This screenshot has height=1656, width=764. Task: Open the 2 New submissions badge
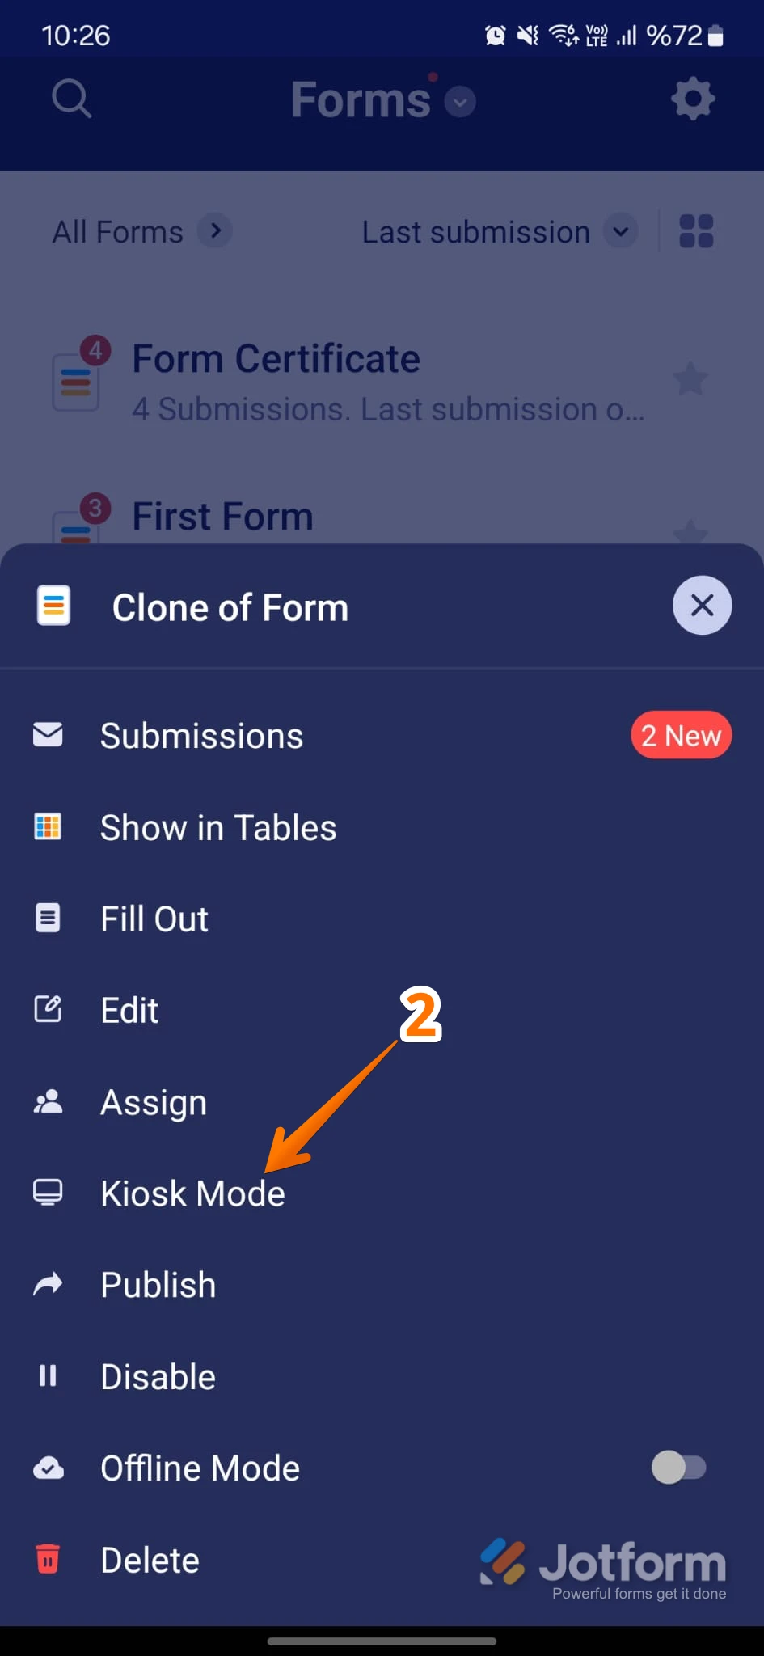point(681,735)
